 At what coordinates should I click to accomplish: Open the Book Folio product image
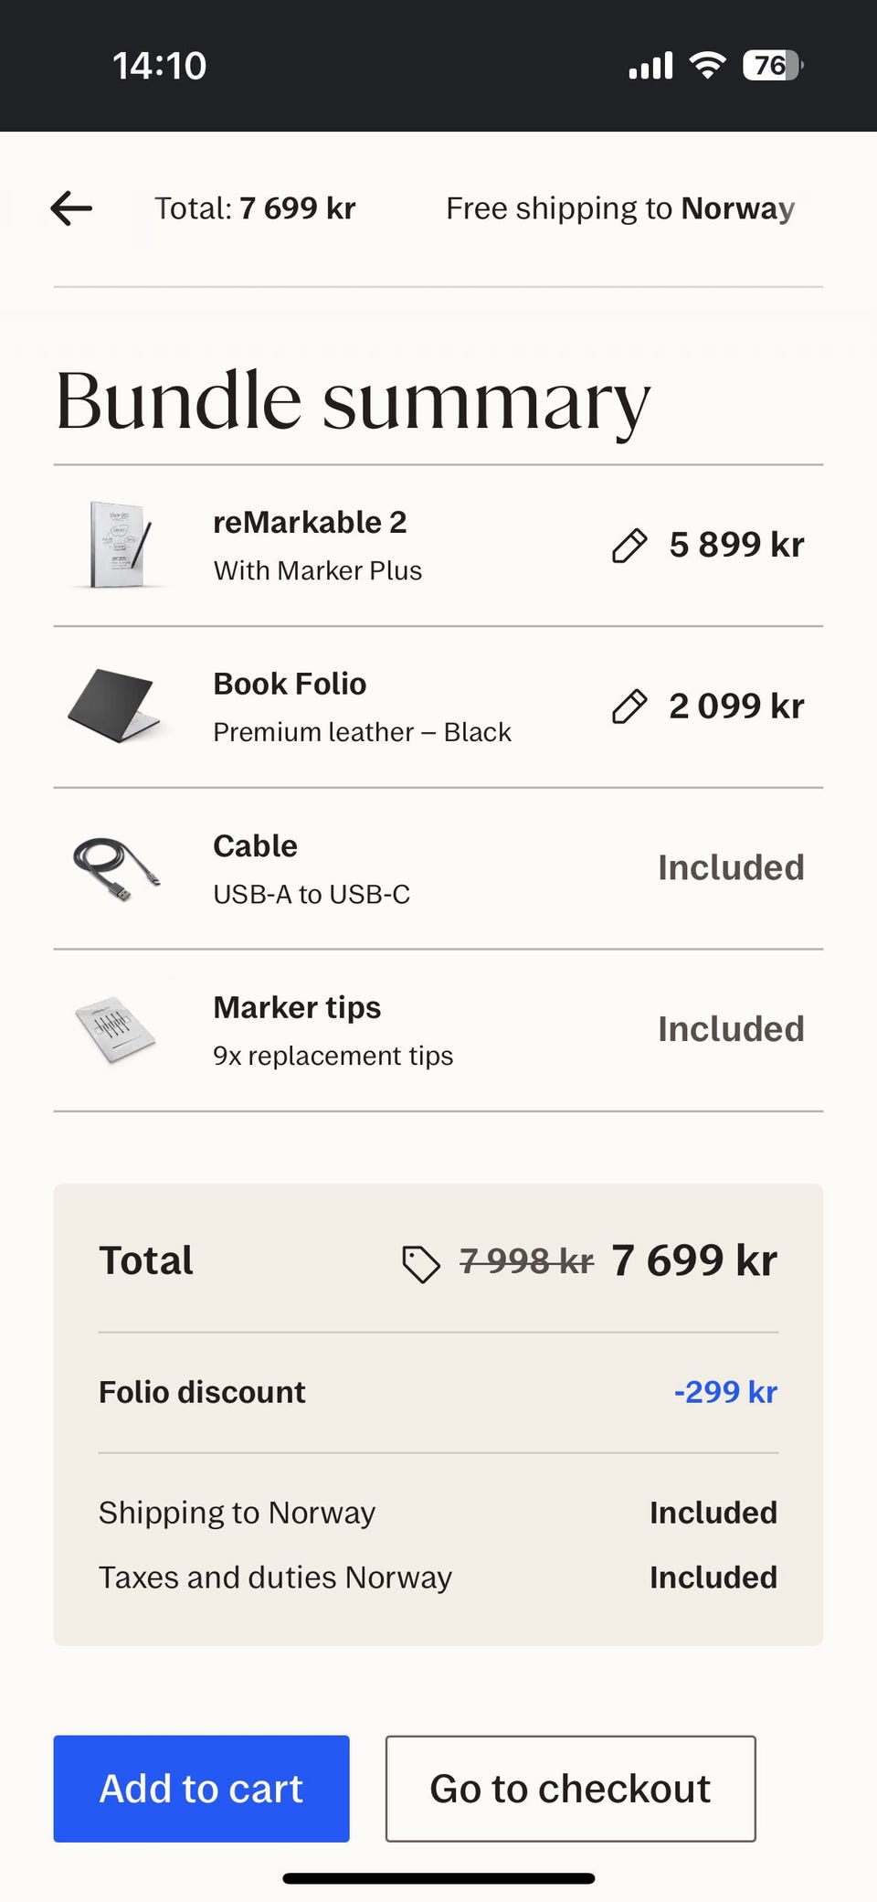(114, 707)
